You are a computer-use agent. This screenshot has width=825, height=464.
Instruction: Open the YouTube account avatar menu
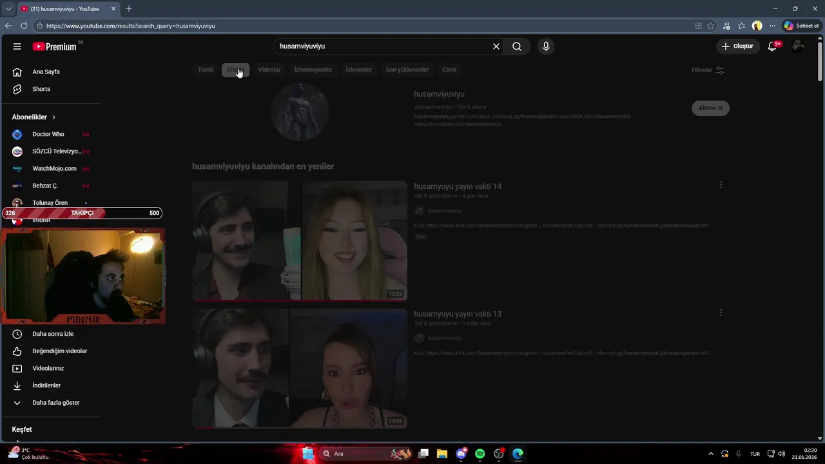[798, 46]
